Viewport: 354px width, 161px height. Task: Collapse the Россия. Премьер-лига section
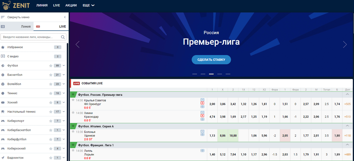[x=348, y=94]
